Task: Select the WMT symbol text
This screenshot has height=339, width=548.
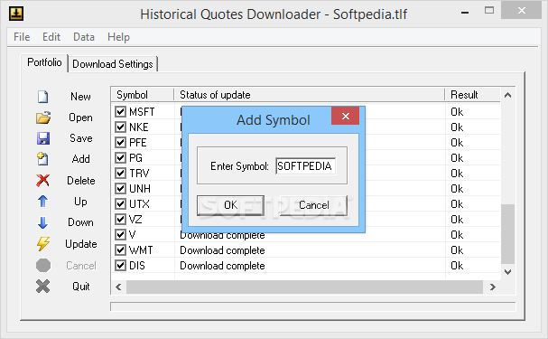Action: (x=141, y=250)
